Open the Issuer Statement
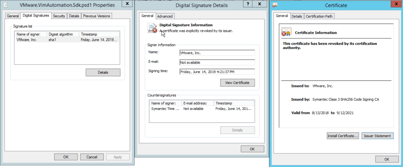 coord(377,136)
